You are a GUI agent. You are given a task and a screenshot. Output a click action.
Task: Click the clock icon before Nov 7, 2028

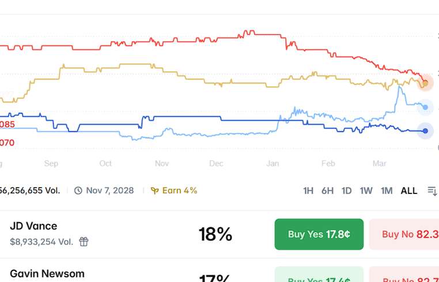click(78, 190)
